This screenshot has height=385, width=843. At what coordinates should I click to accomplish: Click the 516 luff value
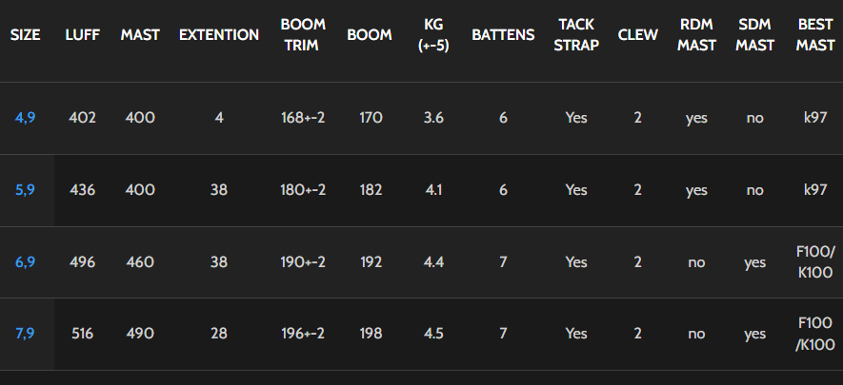[x=82, y=334]
